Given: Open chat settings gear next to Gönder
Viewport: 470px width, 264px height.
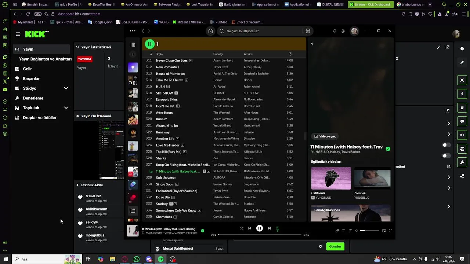Looking at the screenshot, I should [320, 246].
